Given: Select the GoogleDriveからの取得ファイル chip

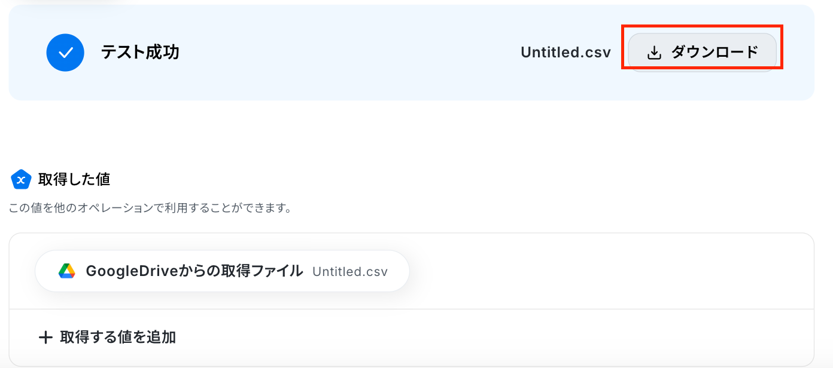Looking at the screenshot, I should 222,271.
